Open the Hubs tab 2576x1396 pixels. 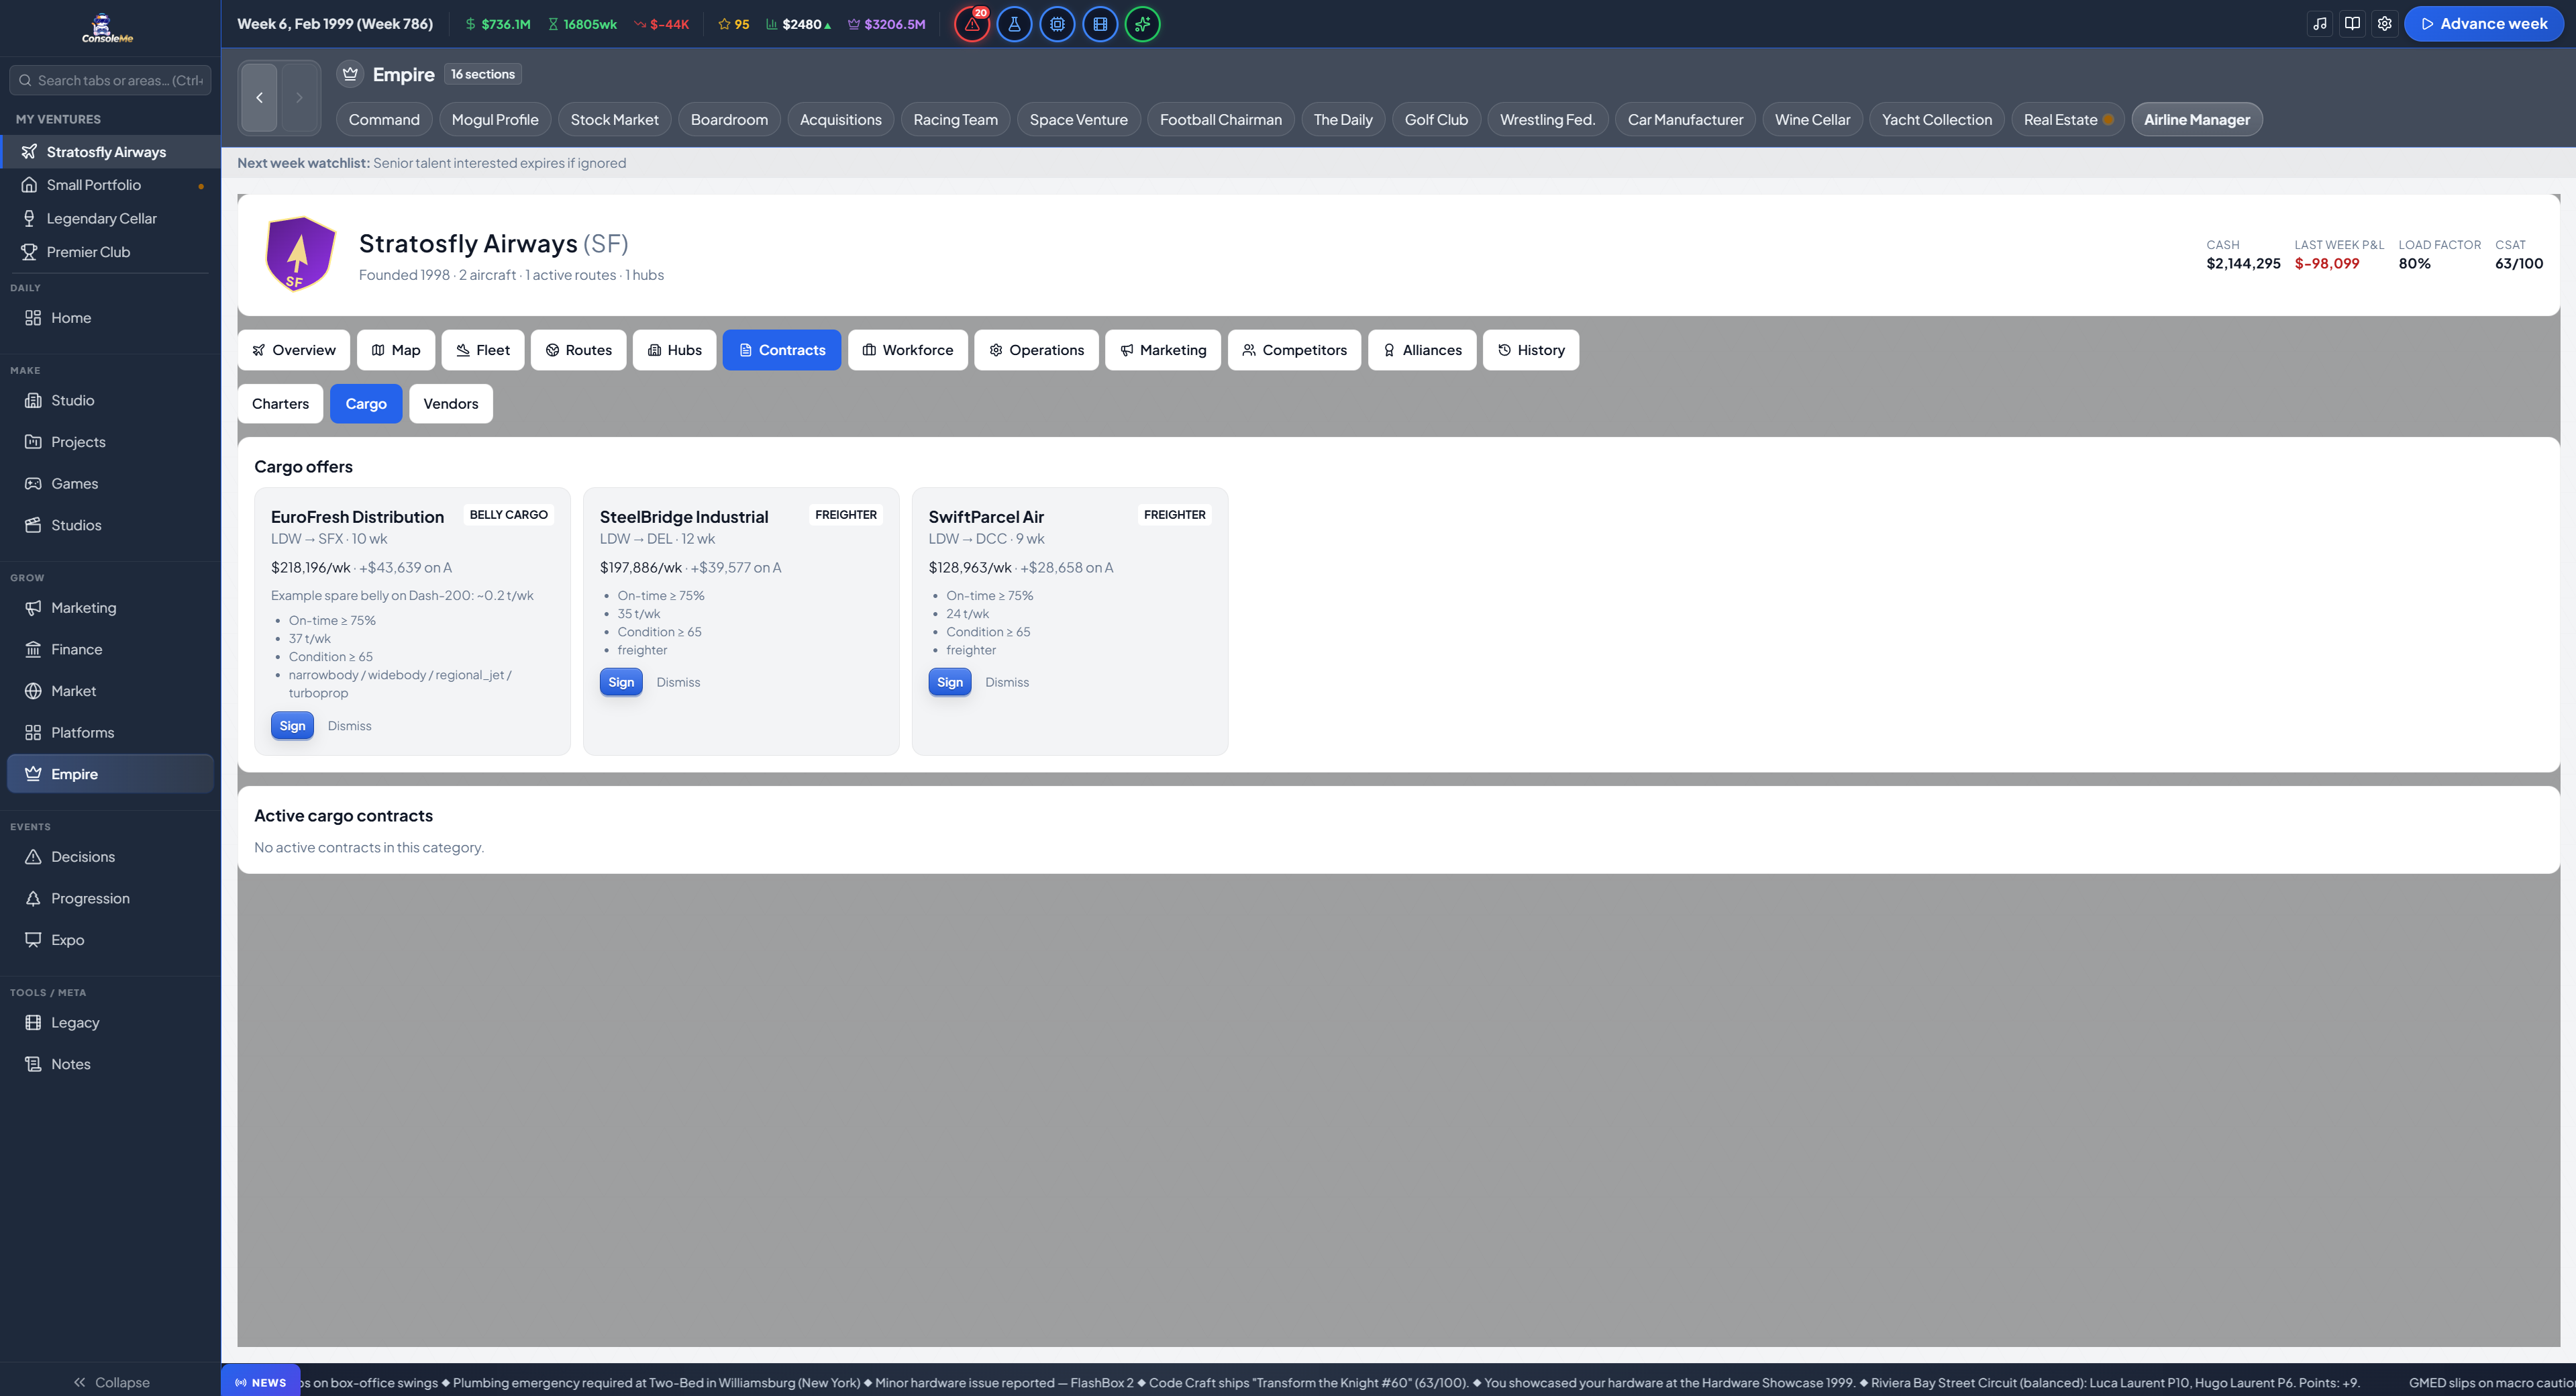pos(675,350)
